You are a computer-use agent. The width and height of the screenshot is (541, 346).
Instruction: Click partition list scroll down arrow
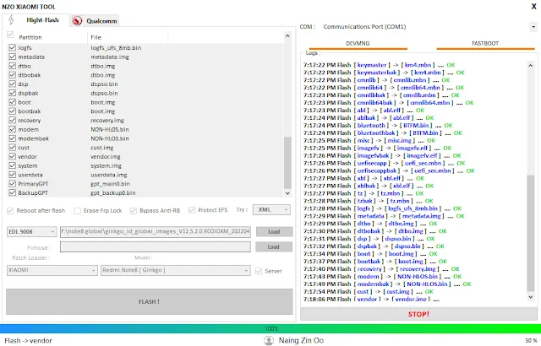[x=287, y=193]
